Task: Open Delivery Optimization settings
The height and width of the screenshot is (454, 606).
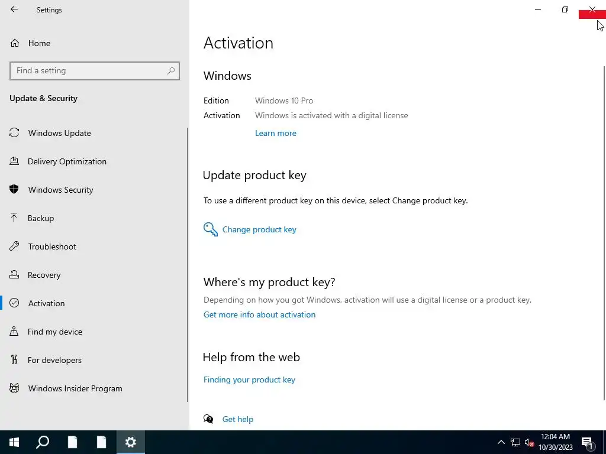Action: point(67,161)
